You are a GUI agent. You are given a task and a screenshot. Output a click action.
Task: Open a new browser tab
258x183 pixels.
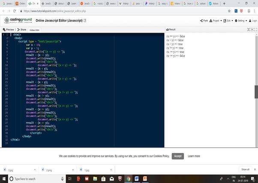point(224,3)
